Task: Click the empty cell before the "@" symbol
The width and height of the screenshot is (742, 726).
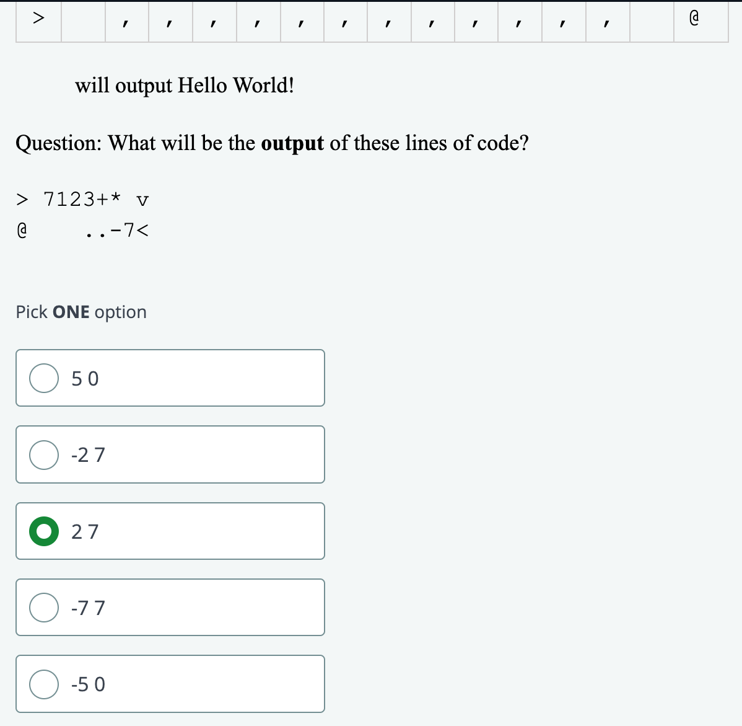Action: pyautogui.click(x=651, y=20)
